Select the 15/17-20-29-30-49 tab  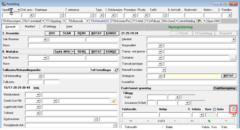coord(17,88)
